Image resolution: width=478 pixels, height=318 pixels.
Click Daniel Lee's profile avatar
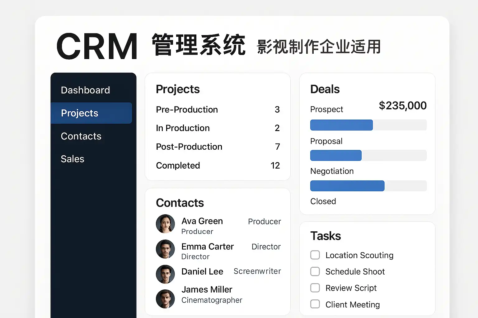click(x=165, y=274)
